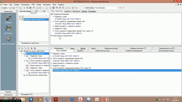Click the folder icon of Обработка валов in the lower tree
Viewport: 182px width, 102px height.
pos(22,51)
